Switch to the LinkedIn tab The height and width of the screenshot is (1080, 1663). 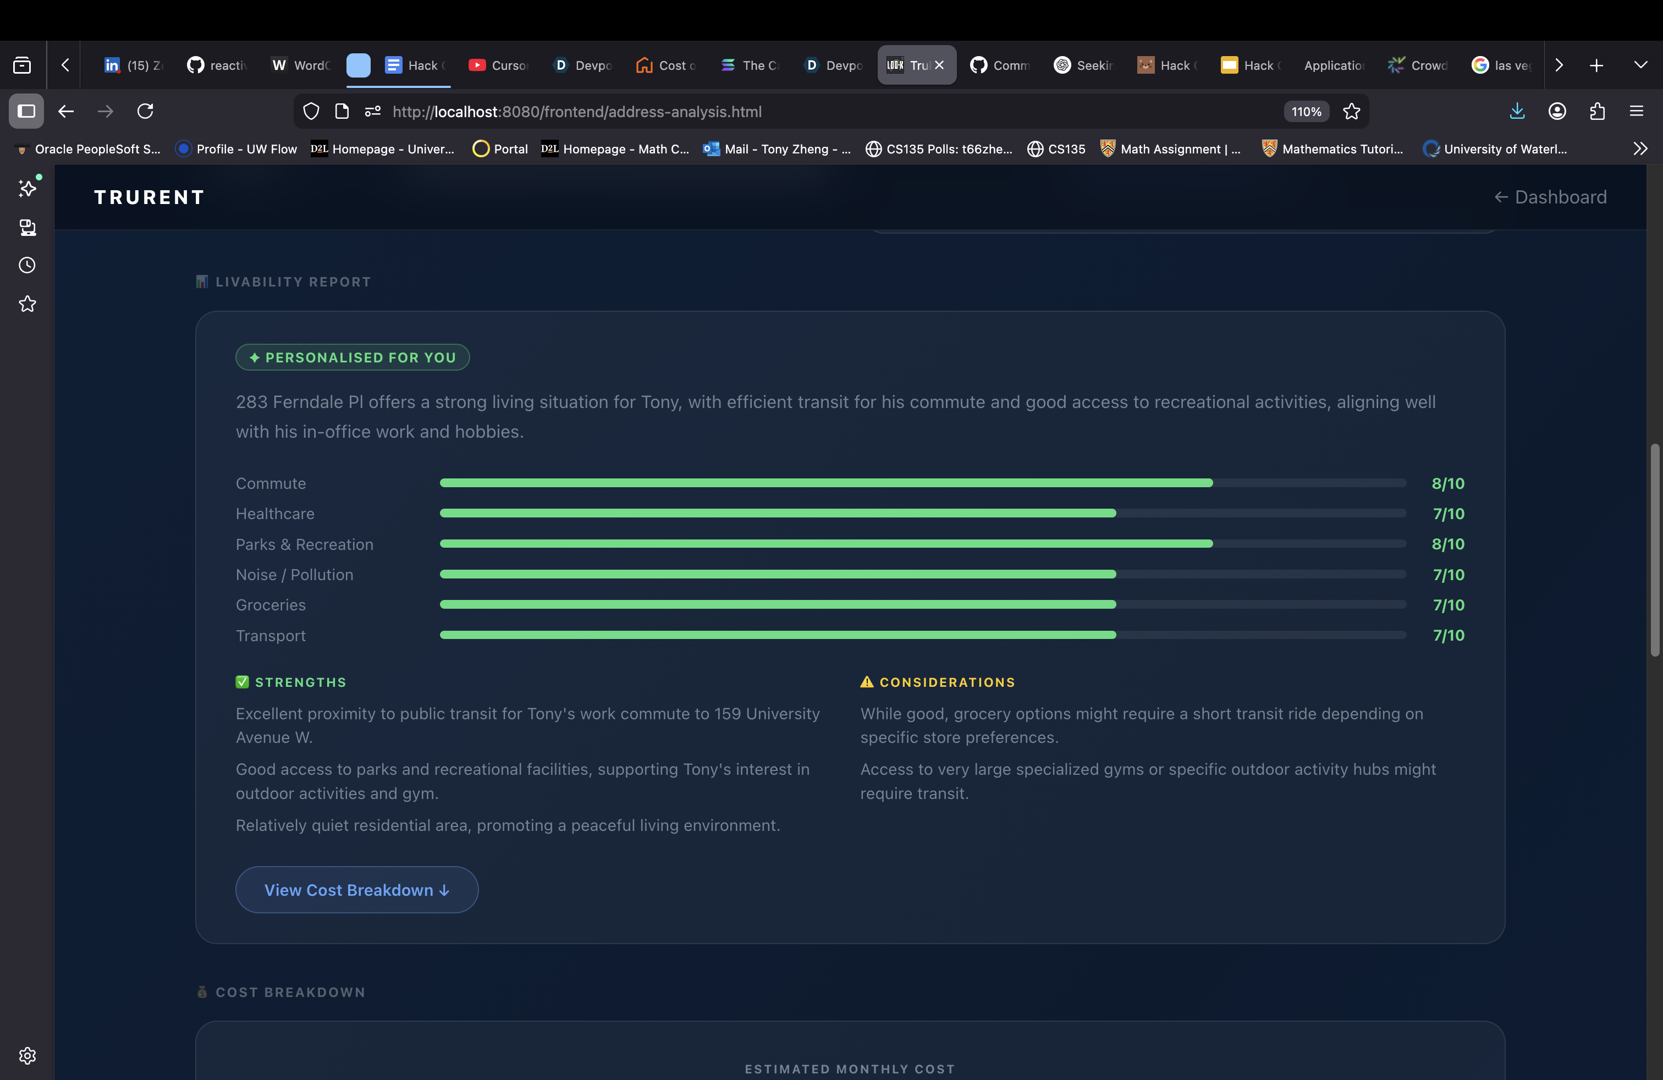[x=133, y=65]
